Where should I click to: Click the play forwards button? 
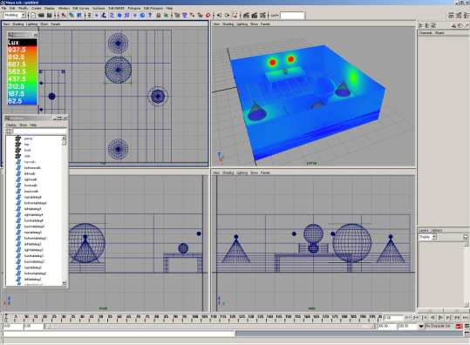[440, 318]
